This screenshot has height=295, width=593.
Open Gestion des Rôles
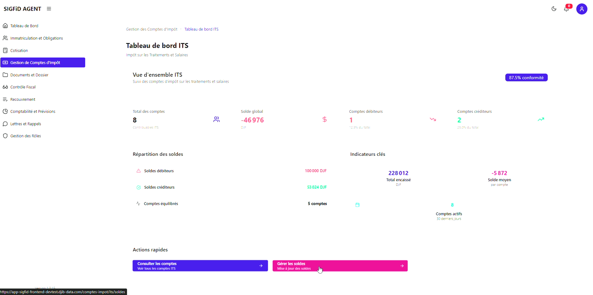coord(25,136)
